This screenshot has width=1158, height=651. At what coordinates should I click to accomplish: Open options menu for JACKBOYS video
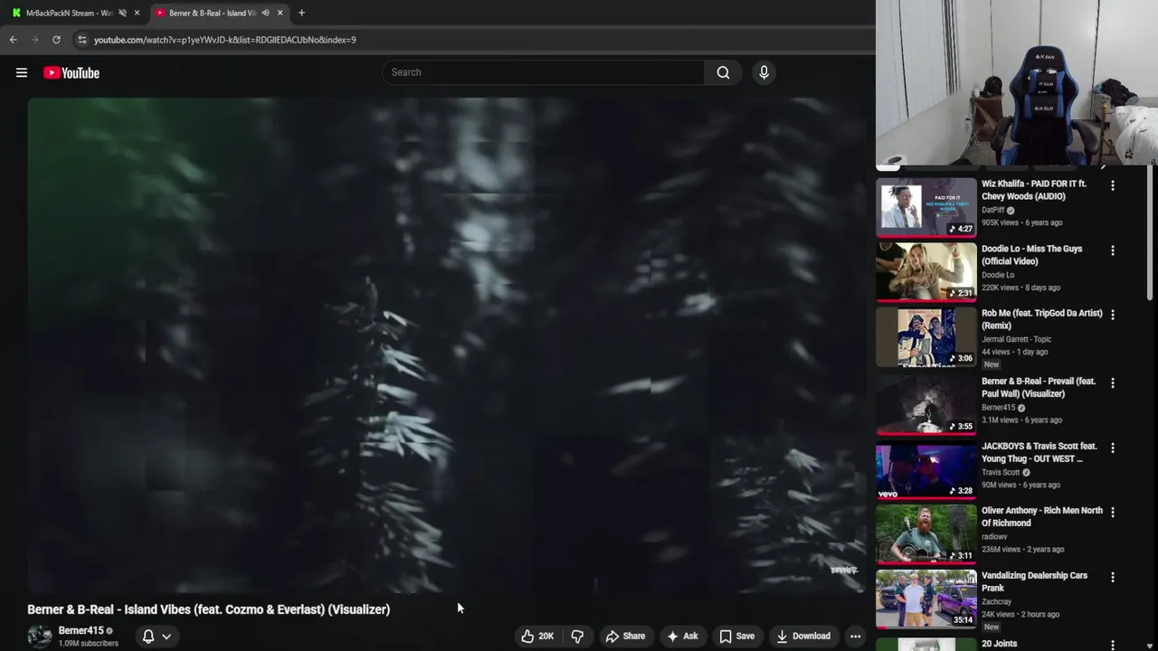point(1113,448)
